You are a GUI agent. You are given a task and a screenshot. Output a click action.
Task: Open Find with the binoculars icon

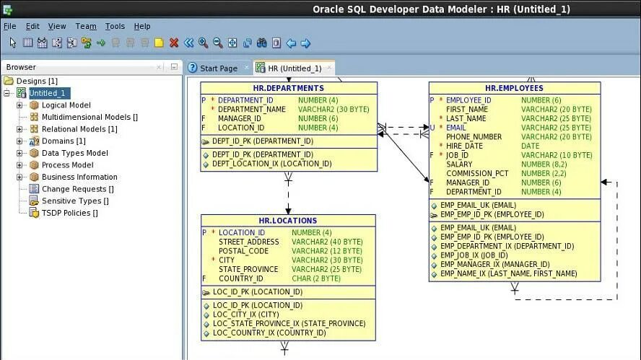click(261, 43)
